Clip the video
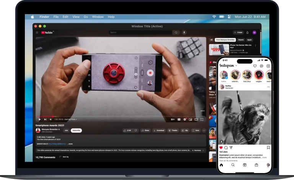 185,130
